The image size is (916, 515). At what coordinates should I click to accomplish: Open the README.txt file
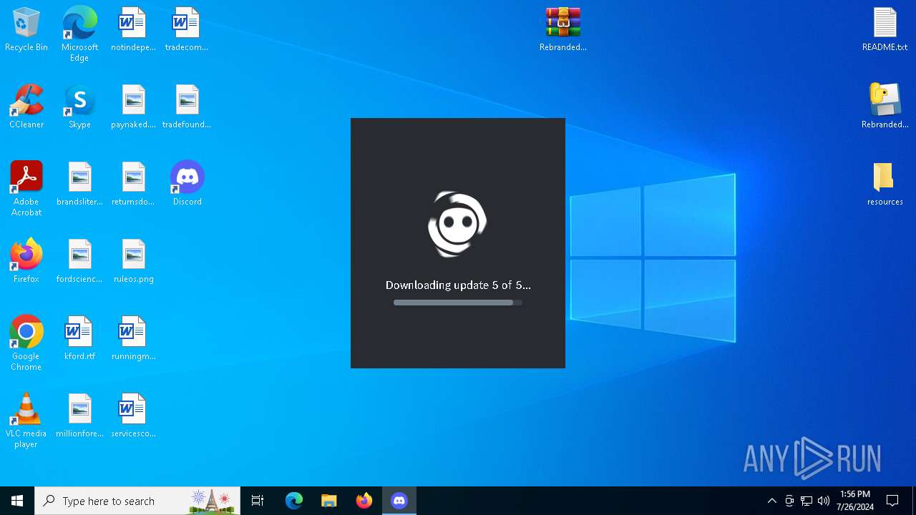(x=885, y=30)
